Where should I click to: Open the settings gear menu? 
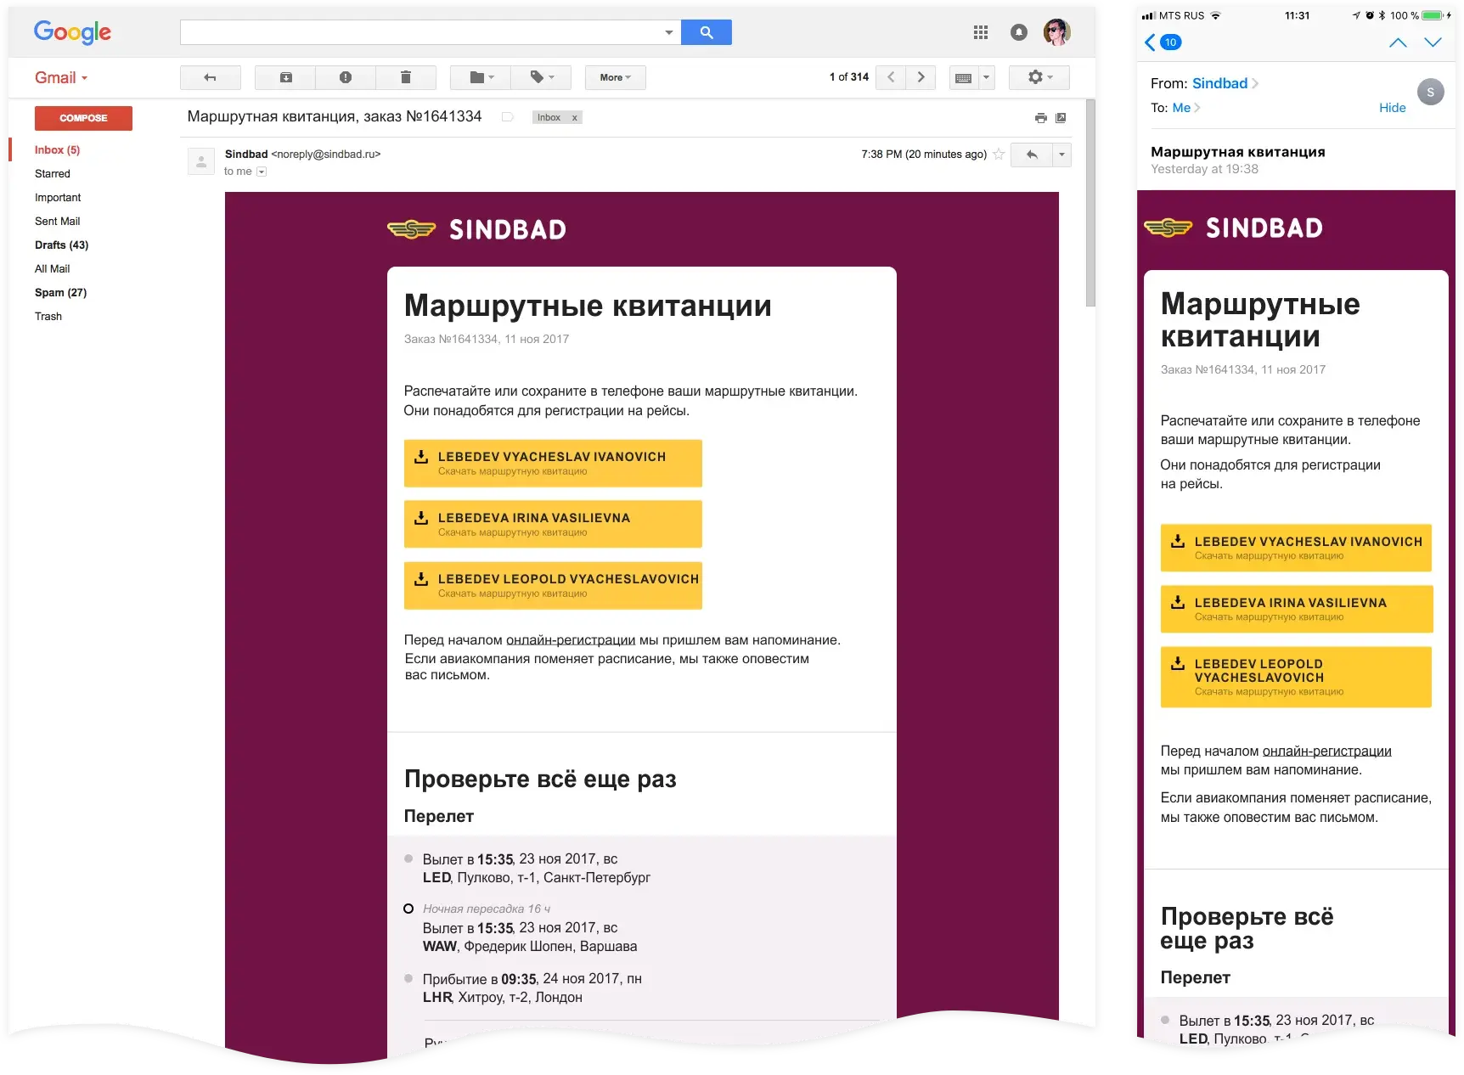click(1039, 77)
